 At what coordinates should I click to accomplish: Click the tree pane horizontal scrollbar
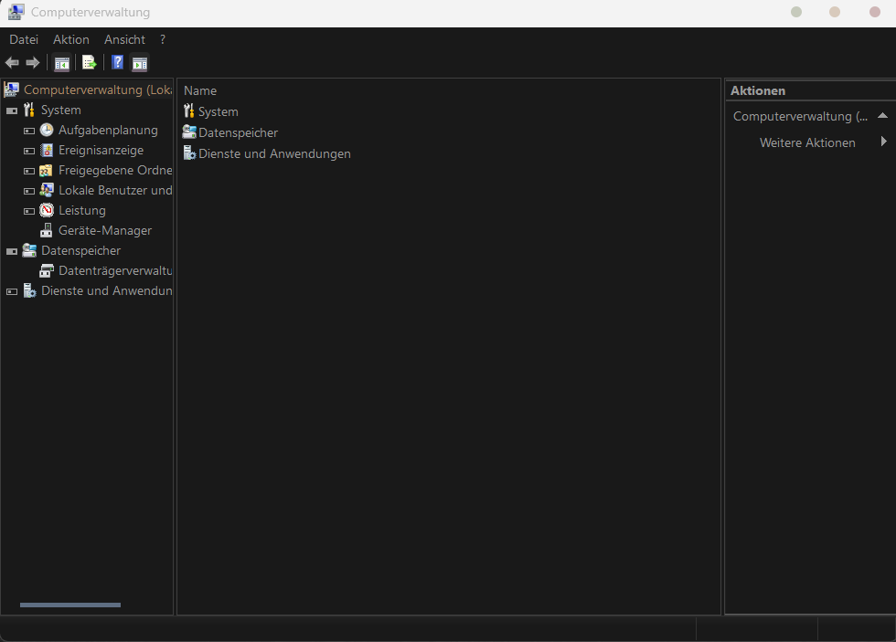(x=70, y=605)
